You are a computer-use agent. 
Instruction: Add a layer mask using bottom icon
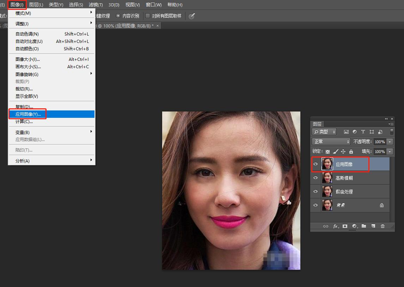[345, 226]
